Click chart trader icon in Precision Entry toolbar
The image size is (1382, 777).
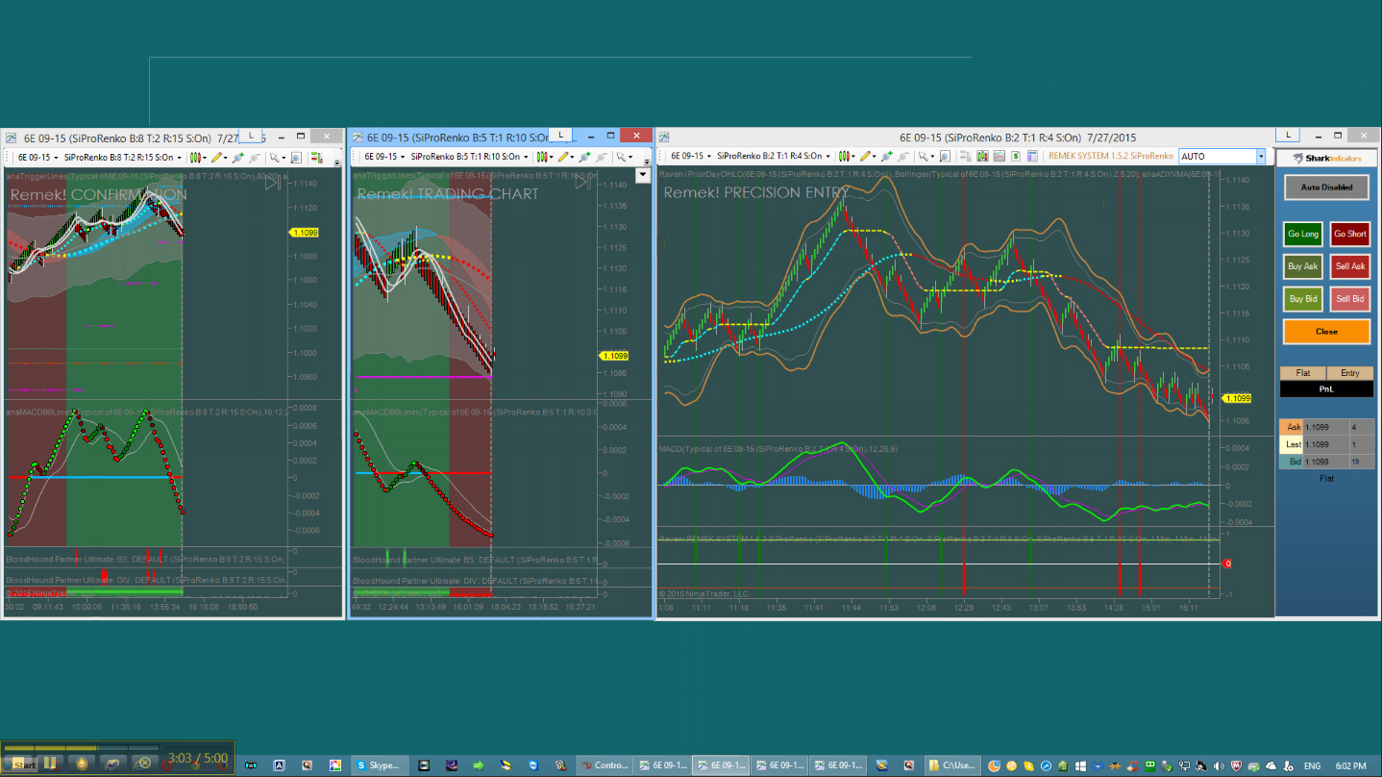pos(964,156)
